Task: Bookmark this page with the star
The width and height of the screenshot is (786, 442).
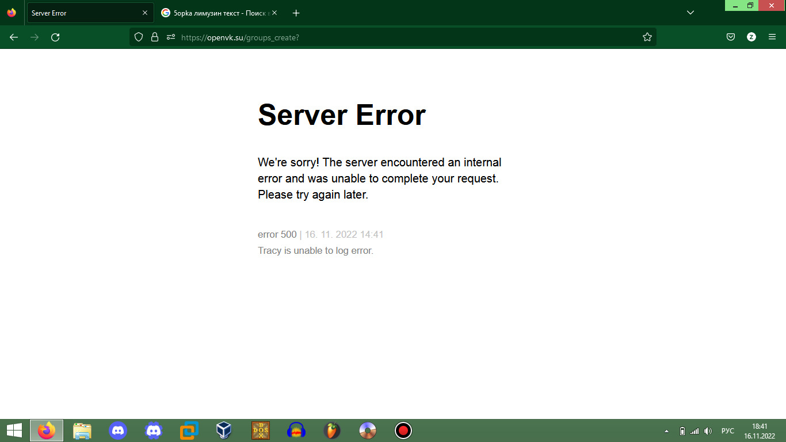Action: point(647,37)
